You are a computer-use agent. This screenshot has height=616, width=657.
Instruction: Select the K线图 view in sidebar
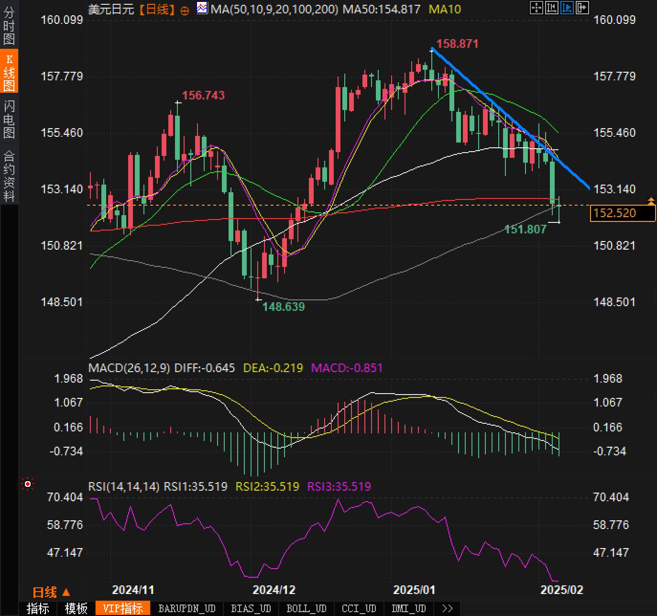[9, 72]
